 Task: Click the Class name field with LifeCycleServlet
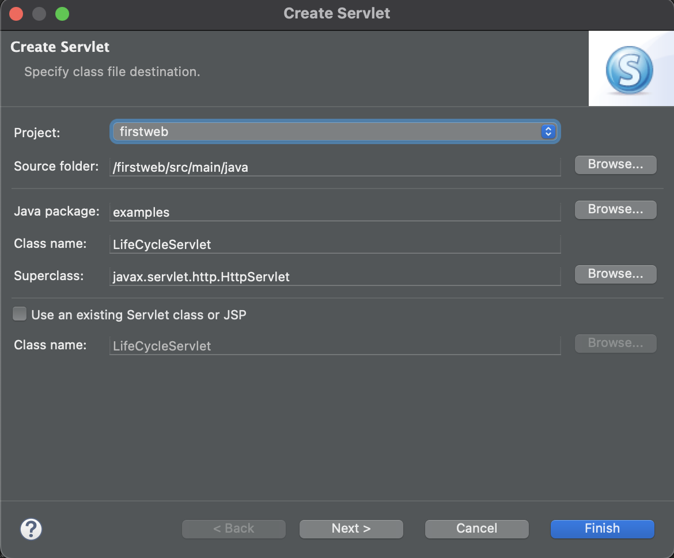(x=335, y=244)
